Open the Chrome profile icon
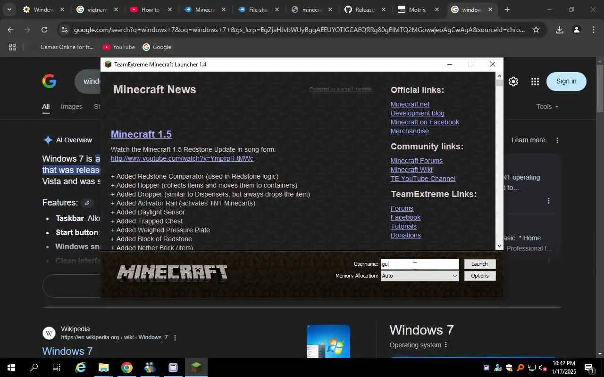The height and width of the screenshot is (377, 604). point(576,30)
